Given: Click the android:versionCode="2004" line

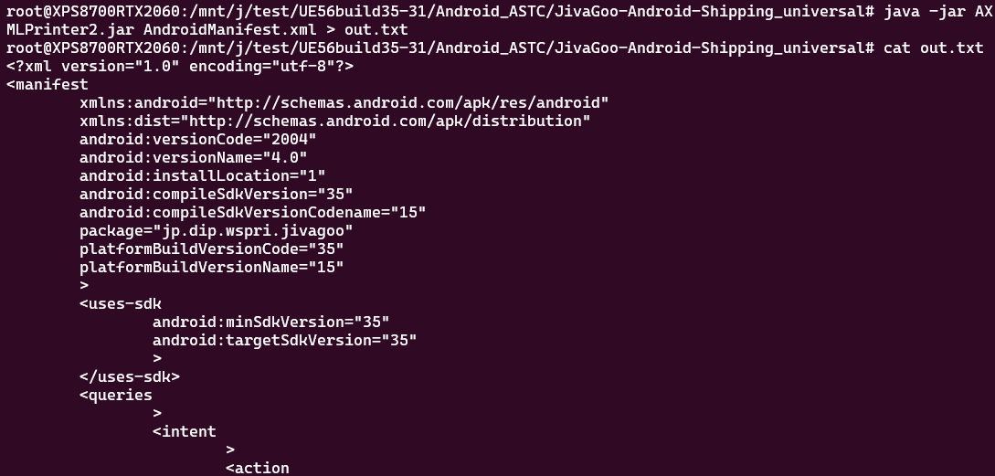Looking at the screenshot, I should point(197,139).
